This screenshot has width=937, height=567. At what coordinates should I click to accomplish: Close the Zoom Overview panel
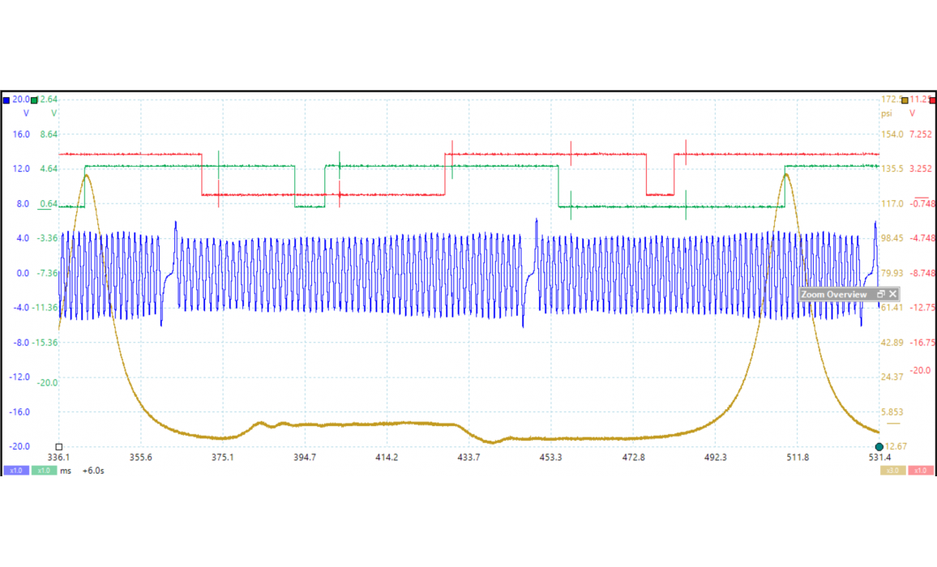click(x=892, y=295)
